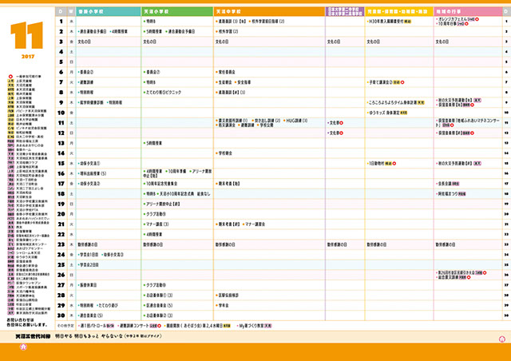Screen dimensions: 511x361
Task: Click red circle beside 文化祭 on the 12th
Action: click(x=341, y=133)
